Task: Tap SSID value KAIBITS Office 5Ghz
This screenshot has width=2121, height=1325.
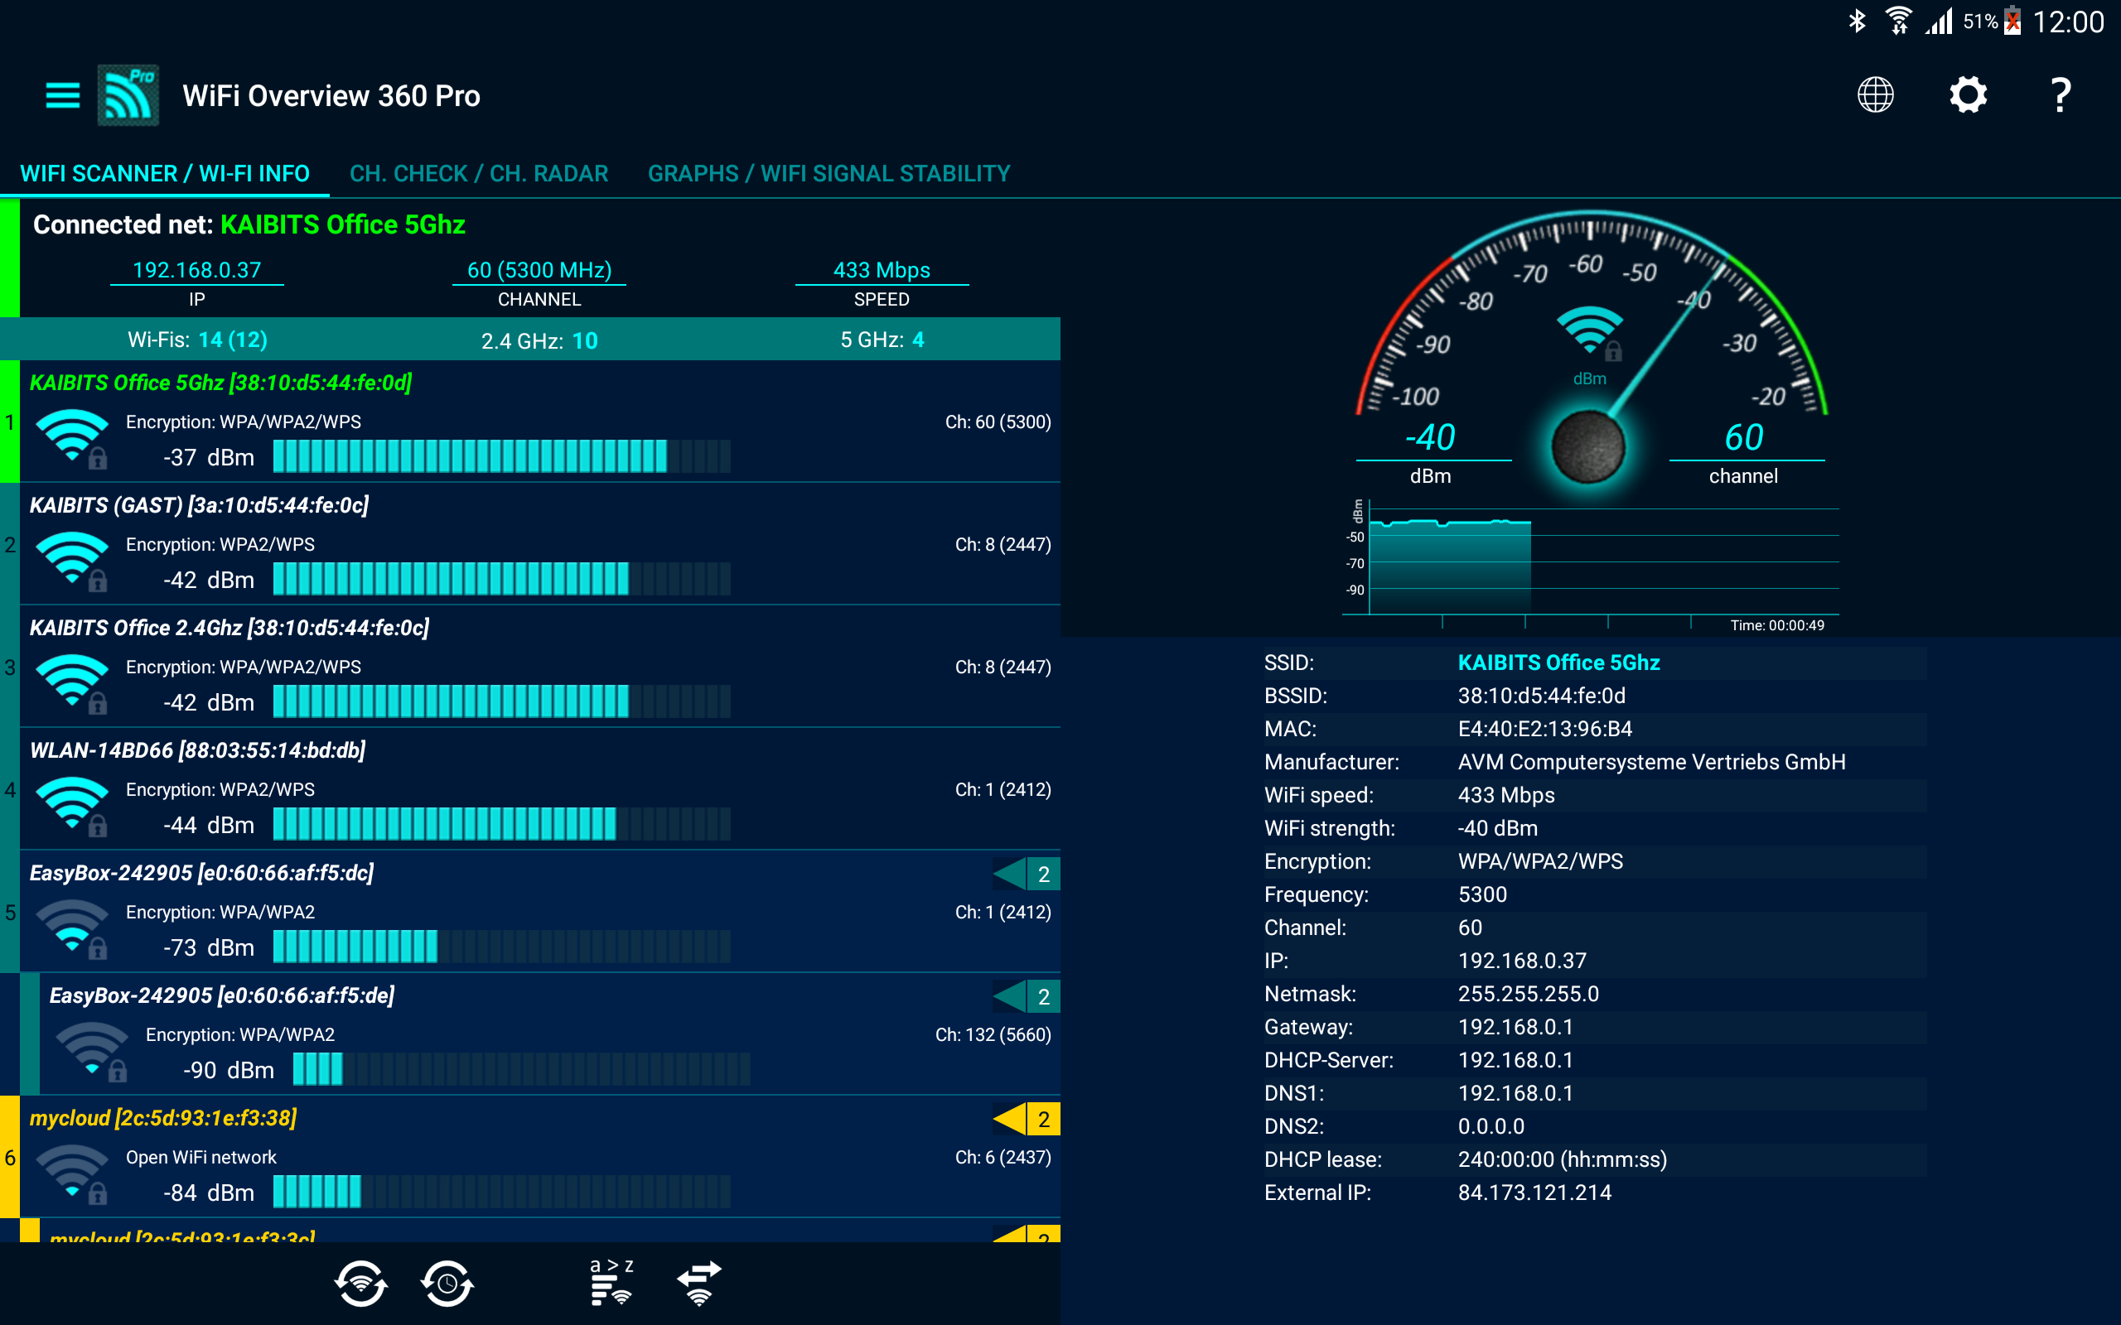Action: [x=1558, y=662]
